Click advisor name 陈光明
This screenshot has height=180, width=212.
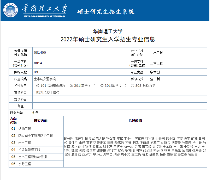point(69,139)
